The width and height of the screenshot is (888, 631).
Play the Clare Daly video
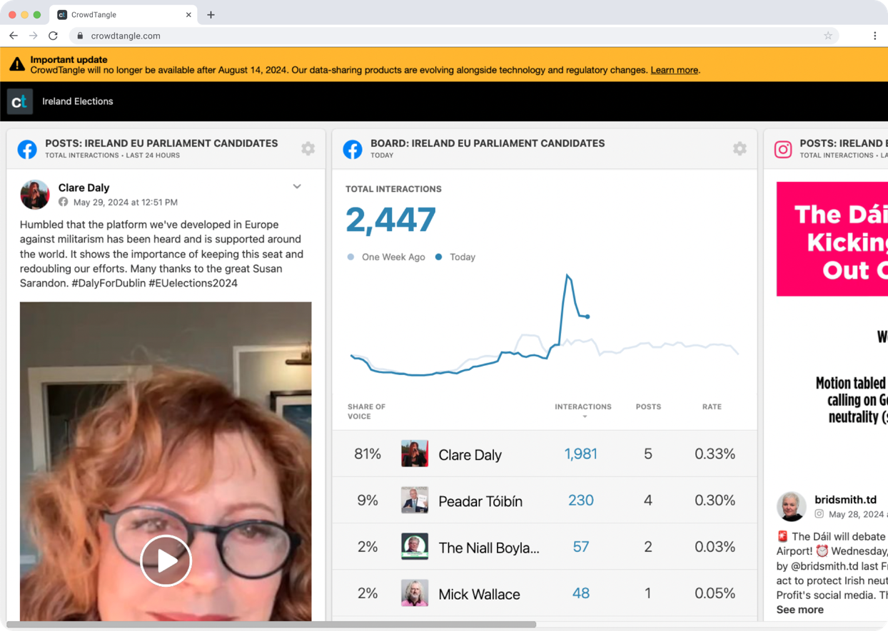(166, 560)
